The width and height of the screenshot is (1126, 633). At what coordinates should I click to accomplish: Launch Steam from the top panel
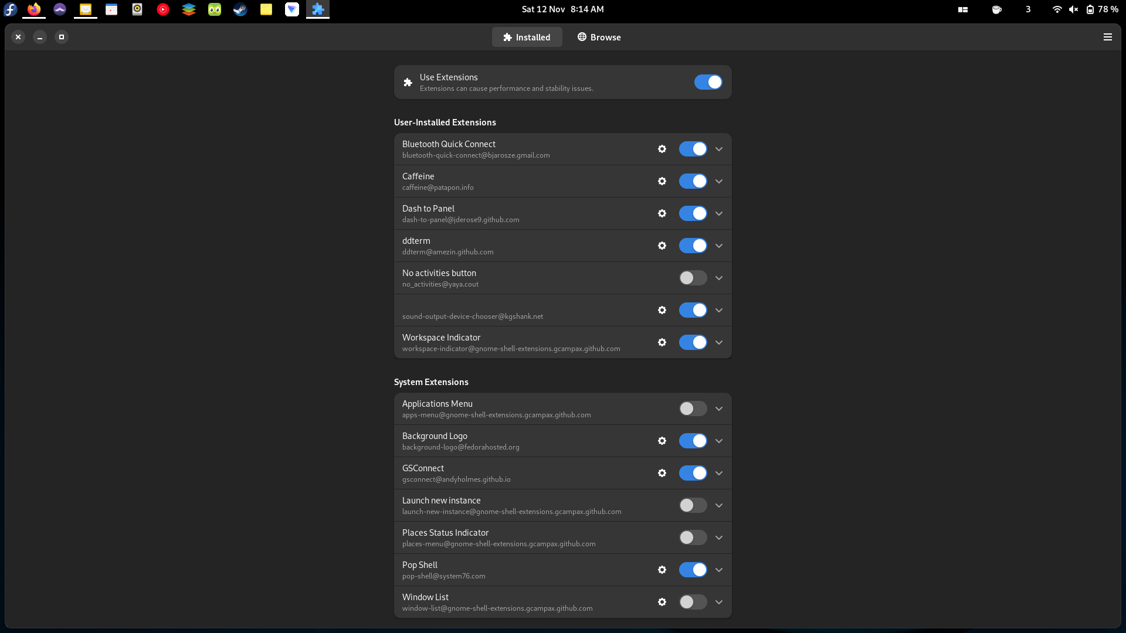240,9
